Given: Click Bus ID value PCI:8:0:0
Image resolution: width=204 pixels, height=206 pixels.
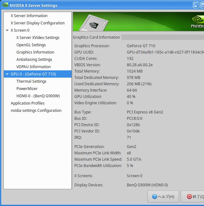Looking at the screenshot, I should coord(134,119).
